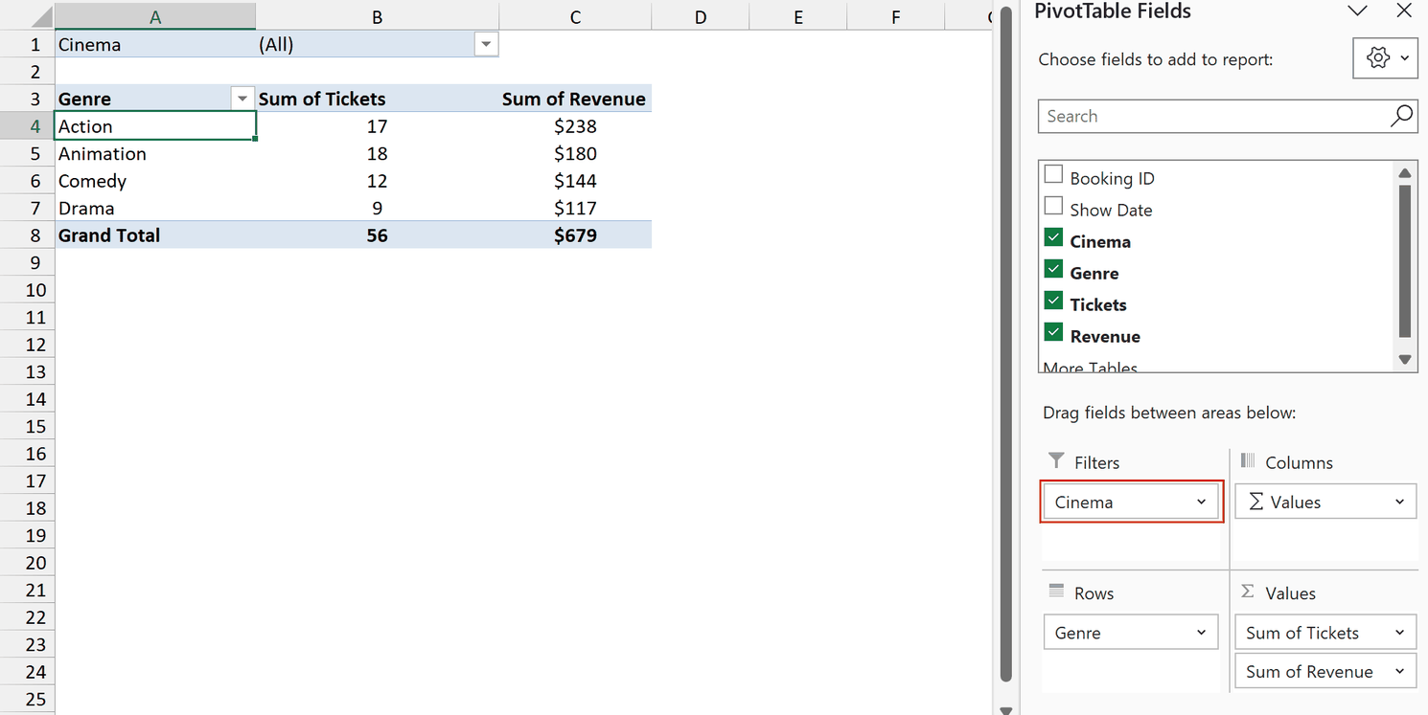The width and height of the screenshot is (1428, 715).
Task: Select column C header
Action: click(575, 17)
